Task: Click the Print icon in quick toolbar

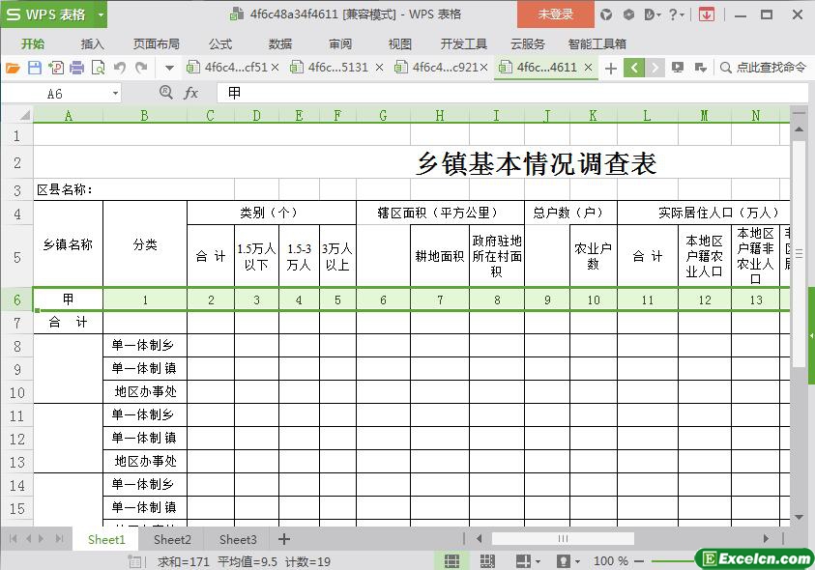Action: 77,68
